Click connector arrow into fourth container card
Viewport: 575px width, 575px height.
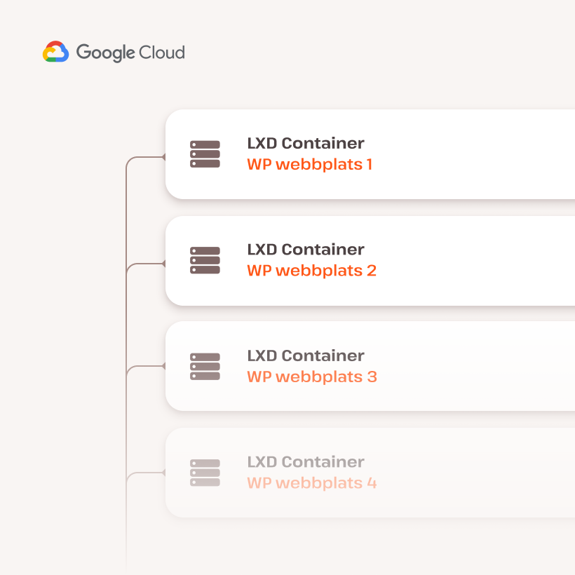point(163,473)
